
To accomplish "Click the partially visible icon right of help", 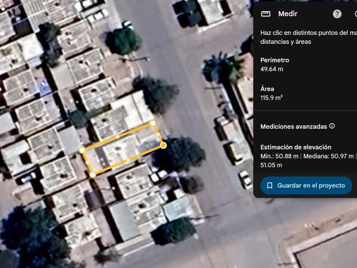I will pos(355,14).
